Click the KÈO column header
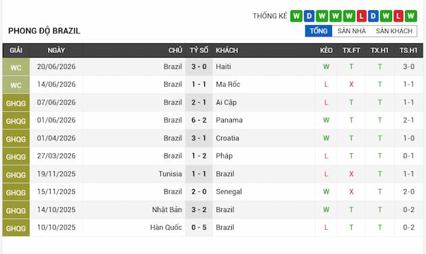This screenshot has width=426, height=254. point(326,50)
